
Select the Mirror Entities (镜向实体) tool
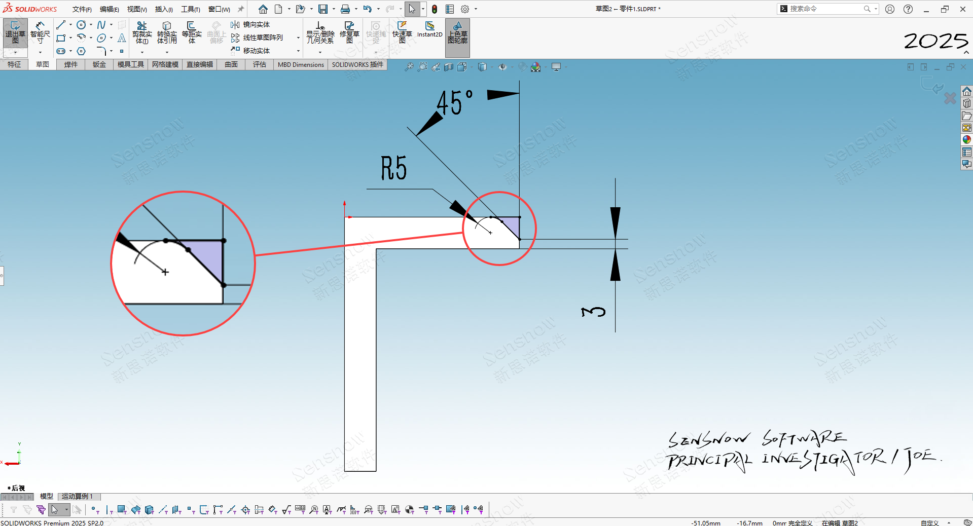[x=251, y=24]
